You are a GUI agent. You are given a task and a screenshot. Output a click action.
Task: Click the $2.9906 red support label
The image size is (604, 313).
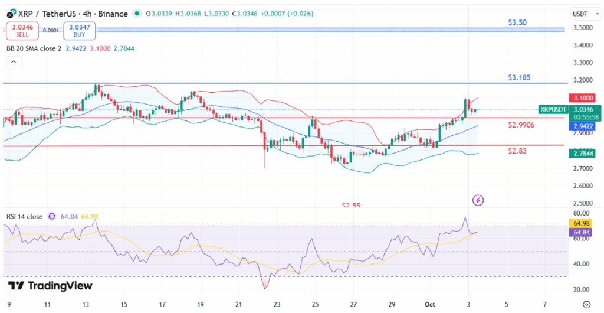(521, 125)
